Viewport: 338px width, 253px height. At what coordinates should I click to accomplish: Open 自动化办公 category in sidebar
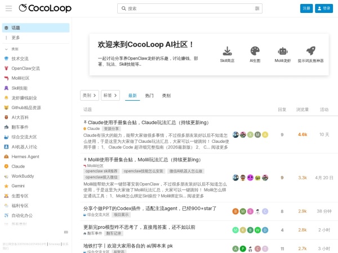[x=22, y=215]
